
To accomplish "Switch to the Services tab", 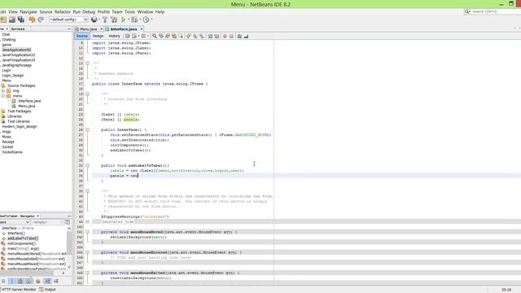I will click(18, 29).
